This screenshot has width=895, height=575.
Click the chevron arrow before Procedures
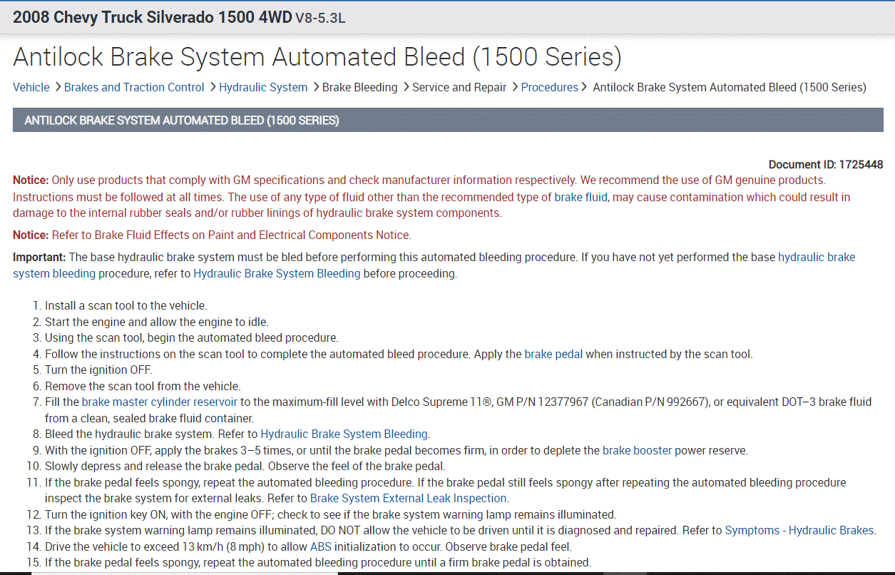click(x=514, y=88)
